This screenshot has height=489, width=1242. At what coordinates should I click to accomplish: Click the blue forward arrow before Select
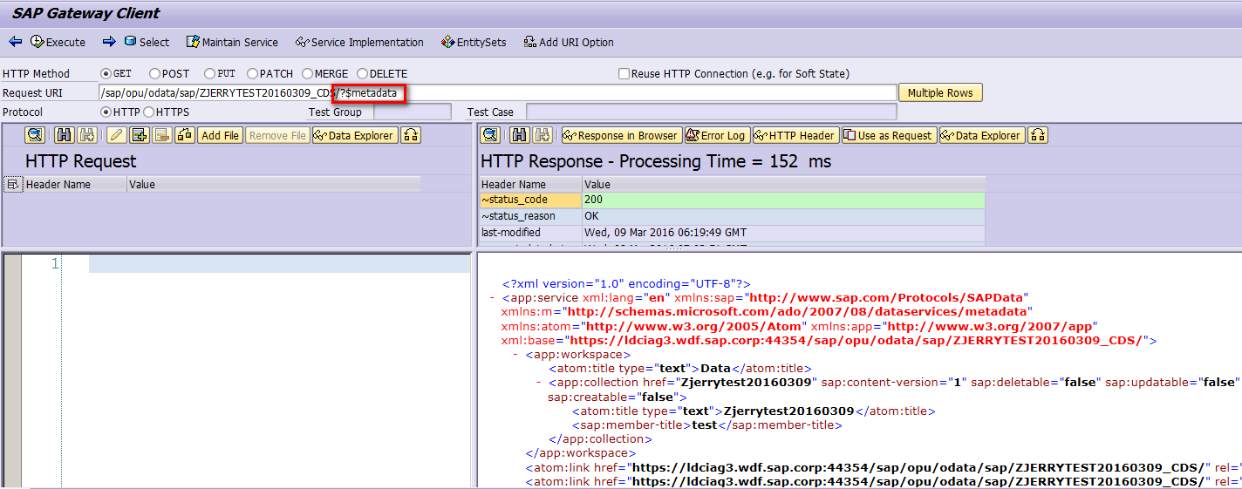point(109,42)
